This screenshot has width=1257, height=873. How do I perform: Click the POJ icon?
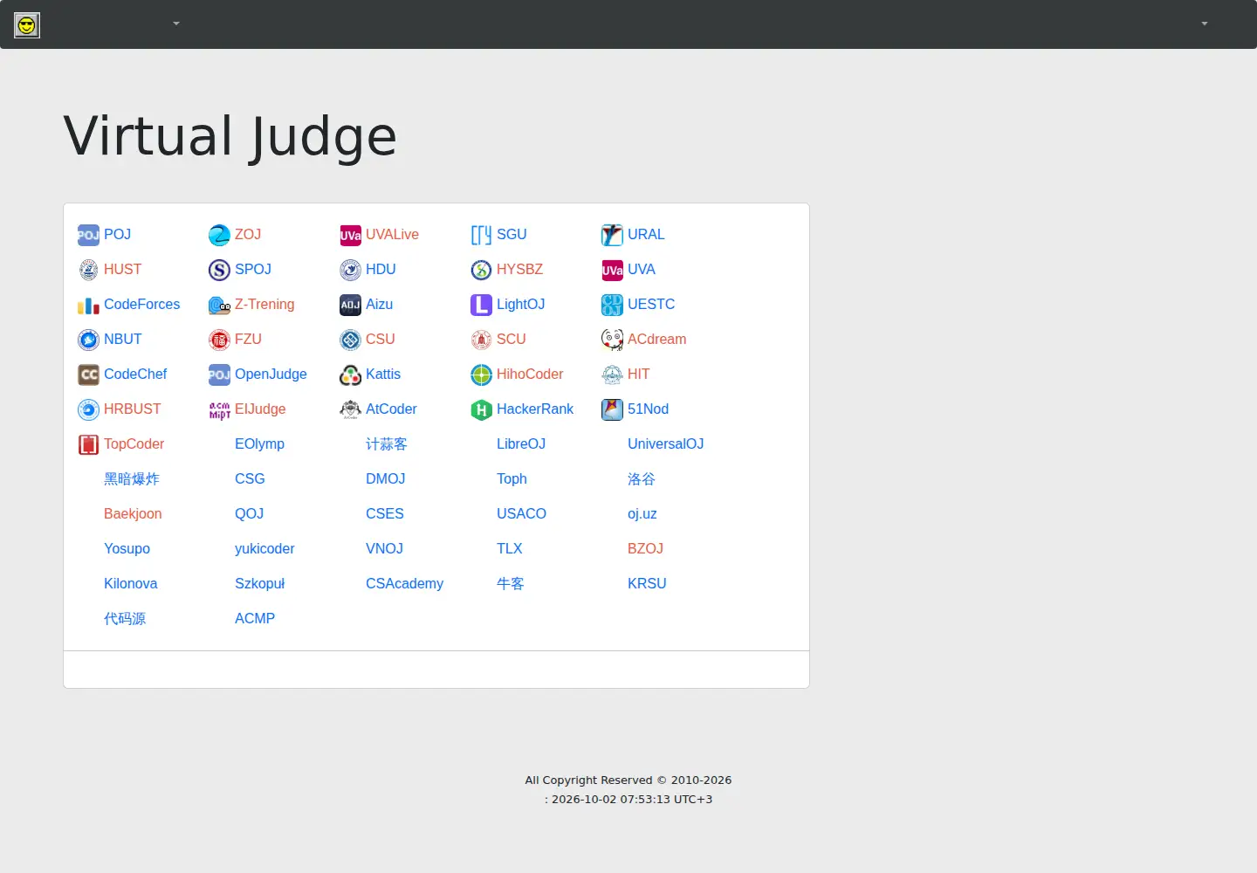point(88,235)
